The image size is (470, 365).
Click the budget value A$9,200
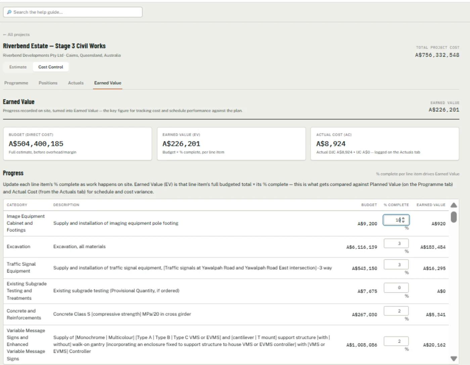[367, 224]
